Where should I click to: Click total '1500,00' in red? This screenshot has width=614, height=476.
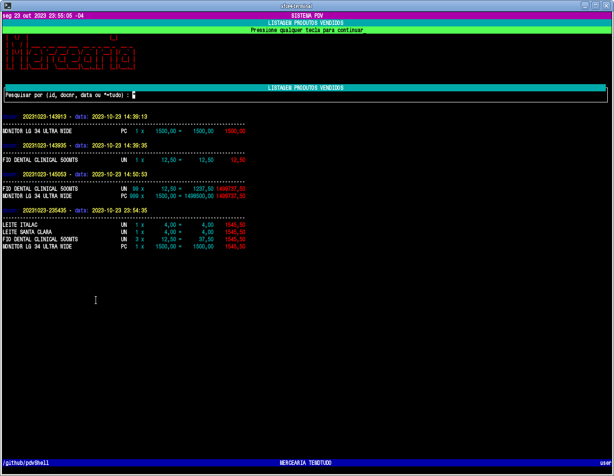click(235, 131)
